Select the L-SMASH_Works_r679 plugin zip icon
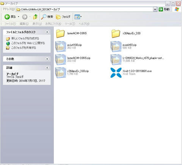Image resolution: width=182 pixels, height=165 pixels. (116, 60)
